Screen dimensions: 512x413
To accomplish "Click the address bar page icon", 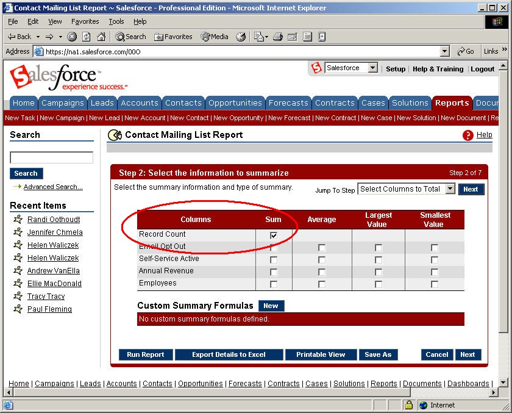I will click(x=39, y=51).
